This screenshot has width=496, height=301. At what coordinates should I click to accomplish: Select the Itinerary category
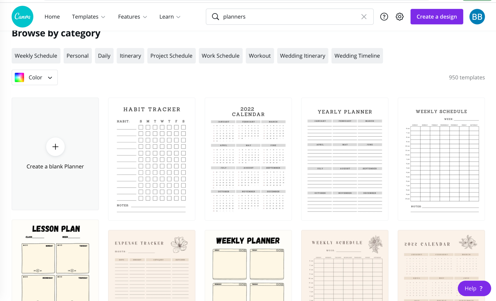pos(130,56)
